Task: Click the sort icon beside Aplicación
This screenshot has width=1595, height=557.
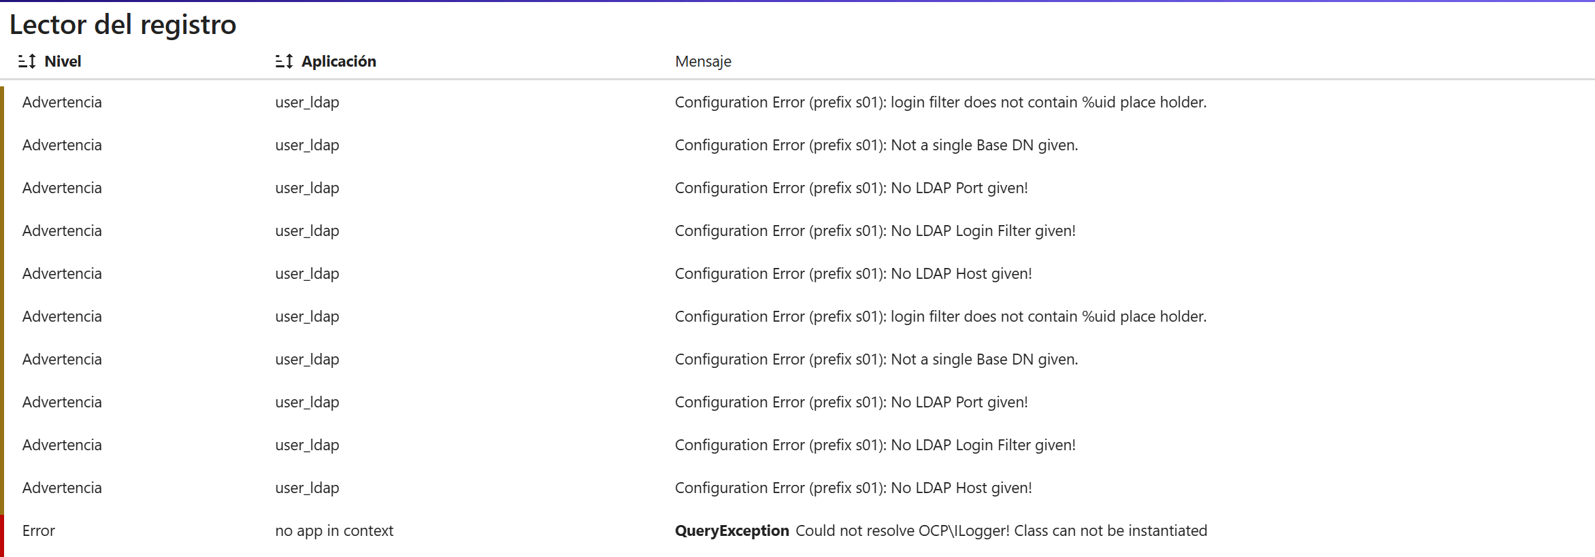Action: coord(284,61)
